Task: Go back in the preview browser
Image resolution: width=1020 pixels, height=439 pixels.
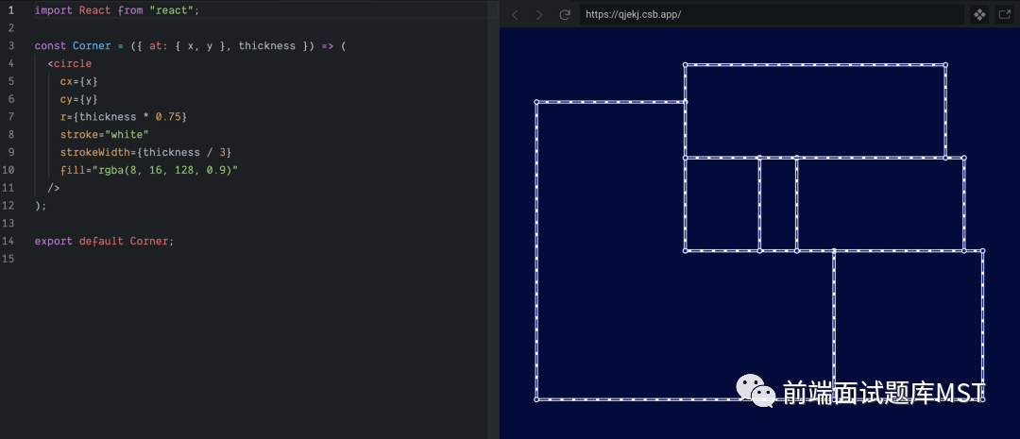Action: click(x=516, y=15)
